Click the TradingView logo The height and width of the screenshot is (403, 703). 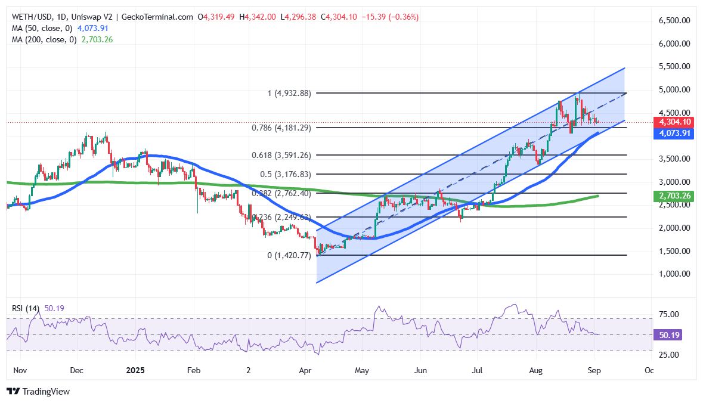tap(38, 392)
